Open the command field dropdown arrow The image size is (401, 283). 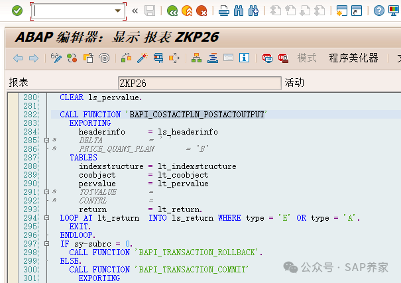[117, 11]
